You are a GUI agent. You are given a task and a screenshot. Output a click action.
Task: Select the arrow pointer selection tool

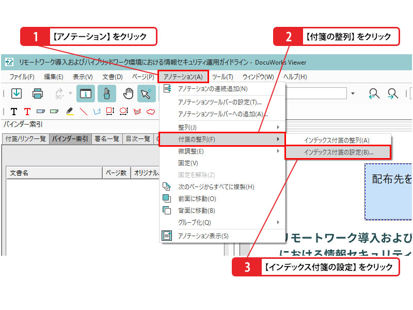[146, 94]
